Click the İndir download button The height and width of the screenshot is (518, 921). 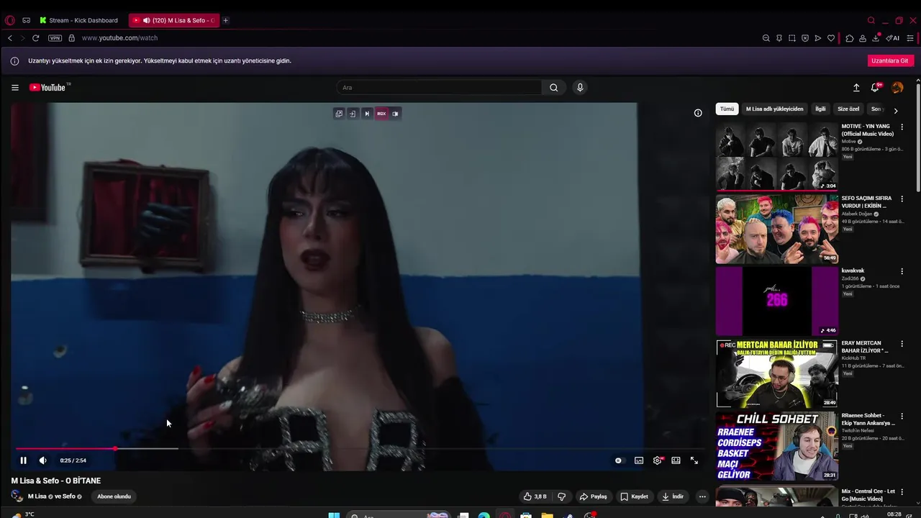[x=673, y=496]
